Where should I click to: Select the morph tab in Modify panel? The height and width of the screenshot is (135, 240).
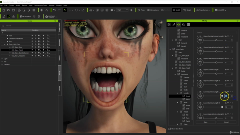pos(178,24)
